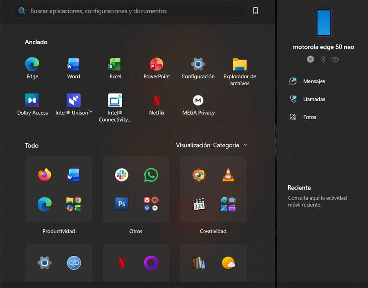Open the darktable photo editor
Viewport: 368px width, 288px height.
[x=198, y=175]
